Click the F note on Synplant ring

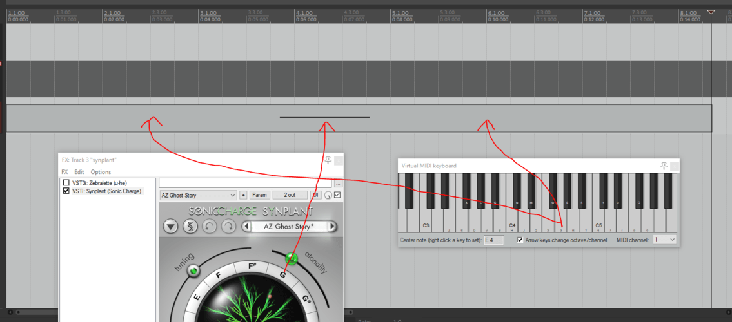click(218, 275)
